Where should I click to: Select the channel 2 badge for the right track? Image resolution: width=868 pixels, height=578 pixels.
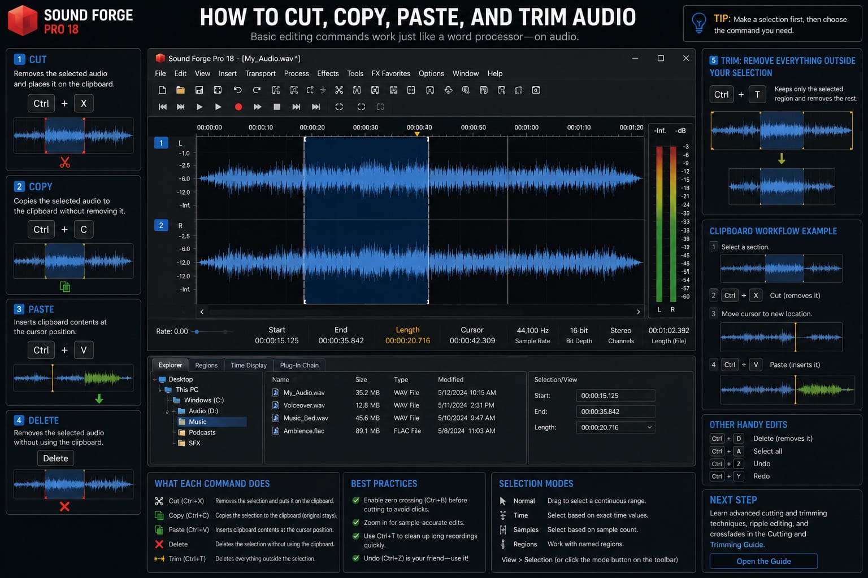pyautogui.click(x=161, y=225)
